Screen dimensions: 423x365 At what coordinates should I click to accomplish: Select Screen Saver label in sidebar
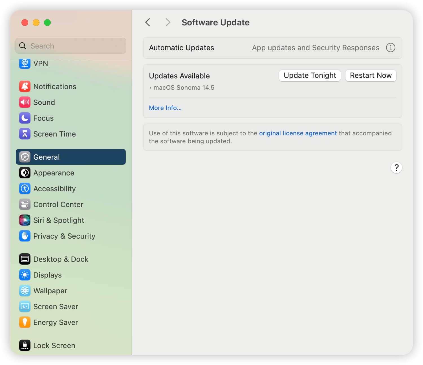click(56, 307)
